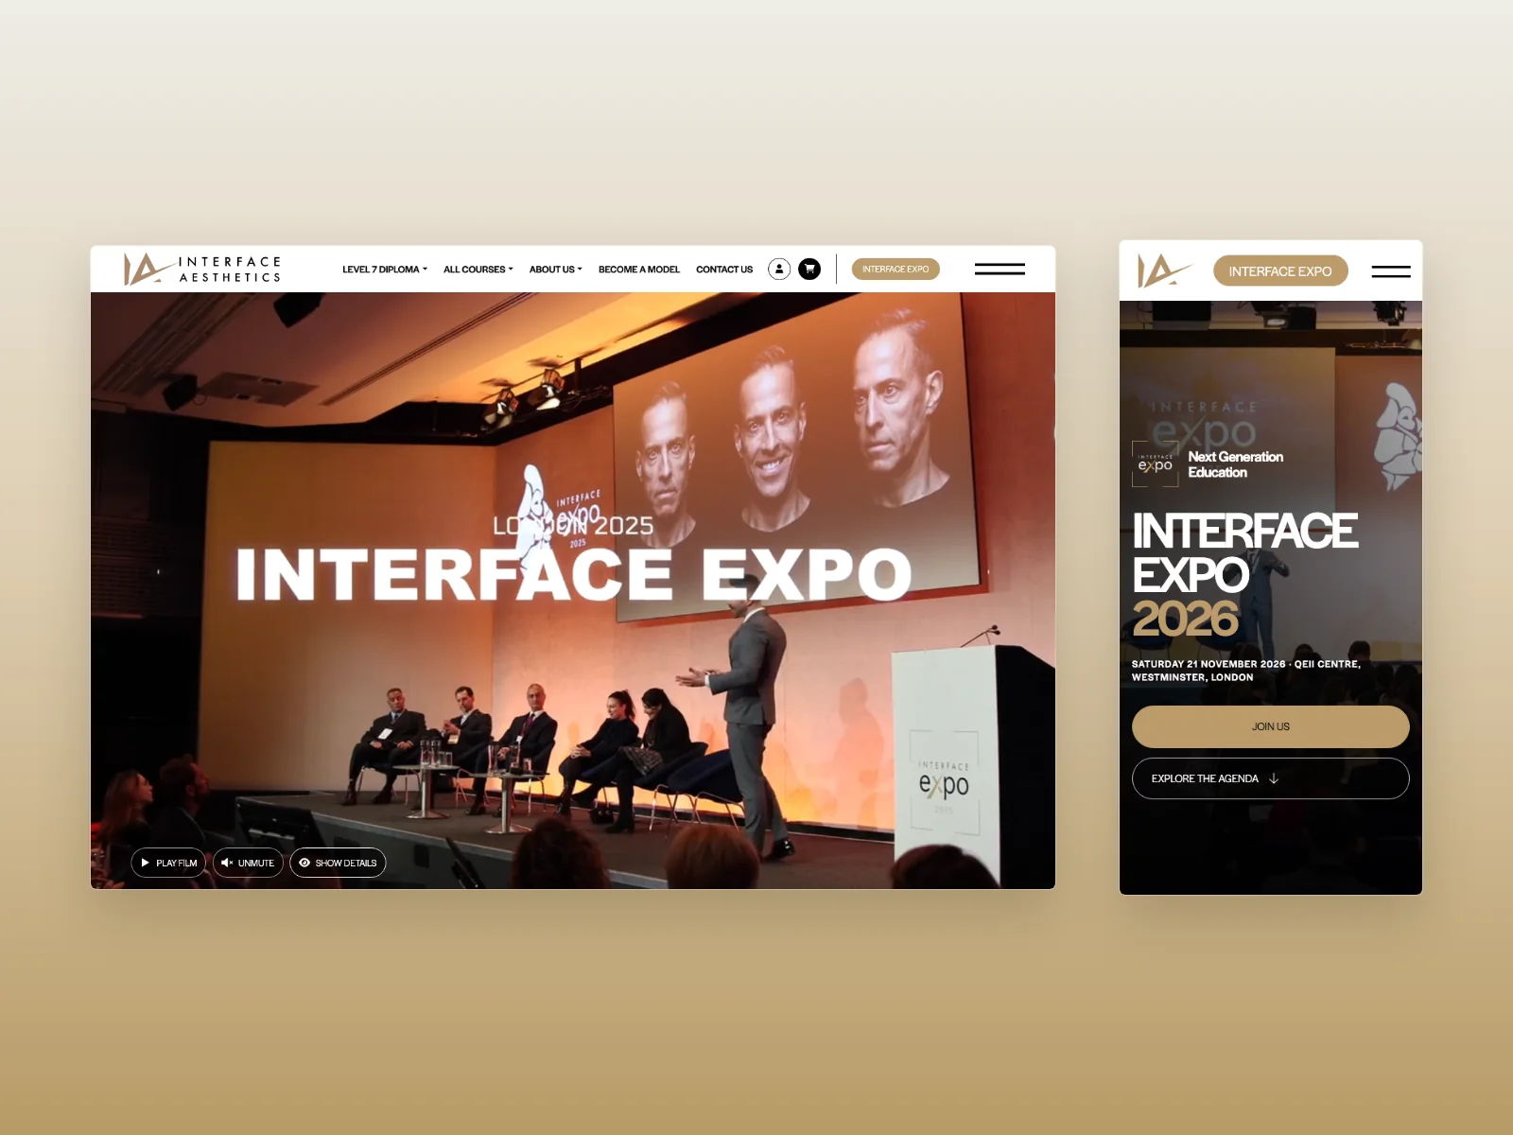This screenshot has height=1135, width=1513.
Task: Unmute the hero video
Action: pos(248,863)
